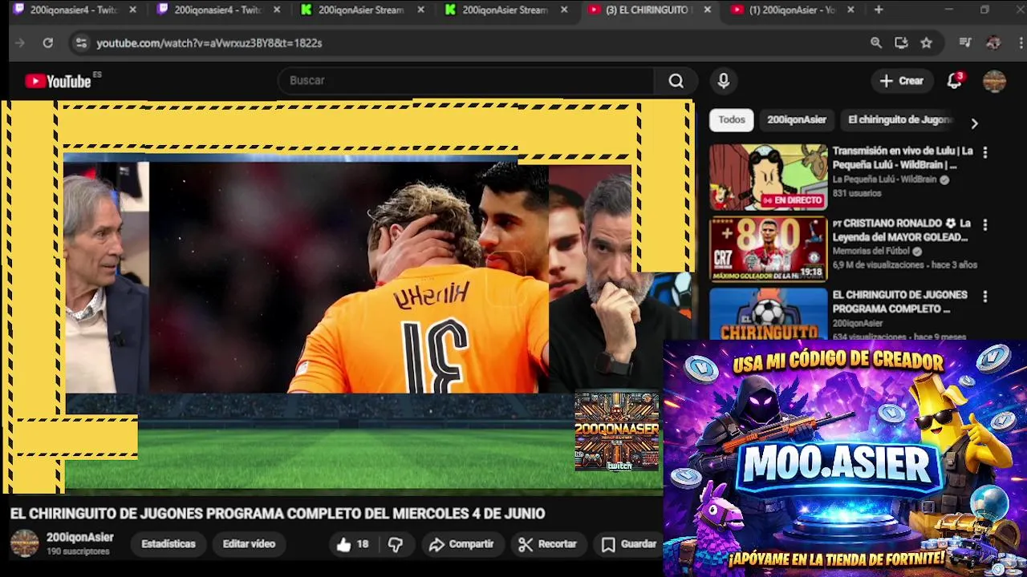1027x577 pixels.
Task: Open the CR7 máximo goleador thumbnail
Action: tap(768, 249)
